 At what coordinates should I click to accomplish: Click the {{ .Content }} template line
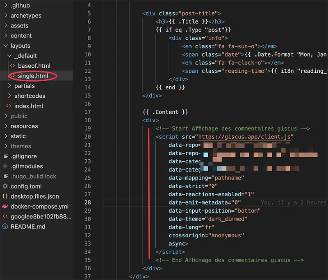tap(165, 112)
